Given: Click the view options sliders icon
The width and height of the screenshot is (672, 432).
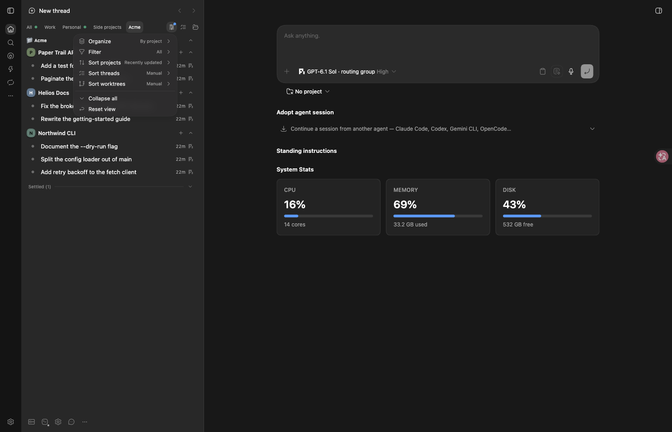Looking at the screenshot, I should coord(172,27).
